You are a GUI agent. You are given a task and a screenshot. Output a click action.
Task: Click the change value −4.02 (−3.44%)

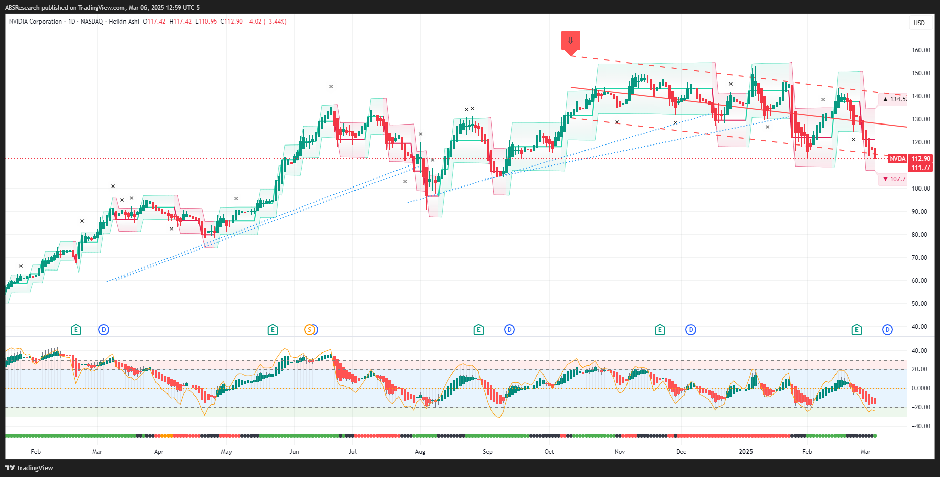(266, 22)
